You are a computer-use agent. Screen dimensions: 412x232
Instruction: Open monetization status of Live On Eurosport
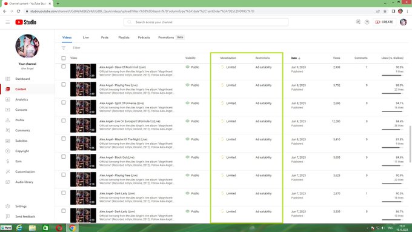(x=228, y=121)
